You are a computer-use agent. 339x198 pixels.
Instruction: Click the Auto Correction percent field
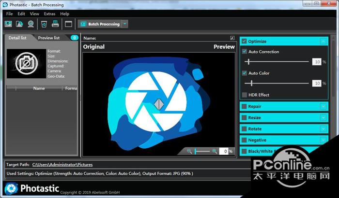pos(317,62)
